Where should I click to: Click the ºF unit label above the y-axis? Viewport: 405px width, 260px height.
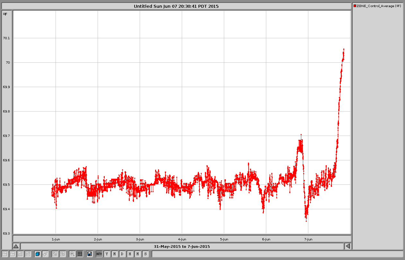(5, 14)
